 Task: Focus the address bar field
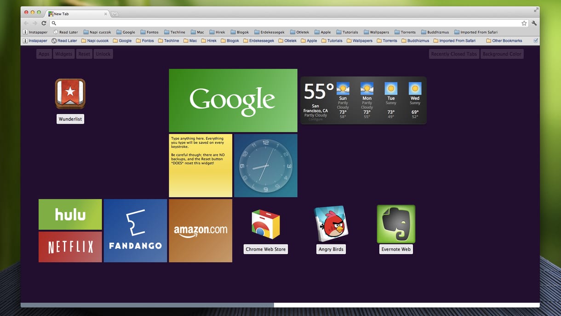288,23
